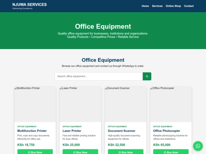Click the Delivering Excellence tagline

click(23, 8)
